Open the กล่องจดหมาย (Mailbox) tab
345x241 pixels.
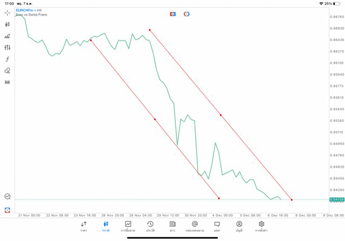click(195, 226)
